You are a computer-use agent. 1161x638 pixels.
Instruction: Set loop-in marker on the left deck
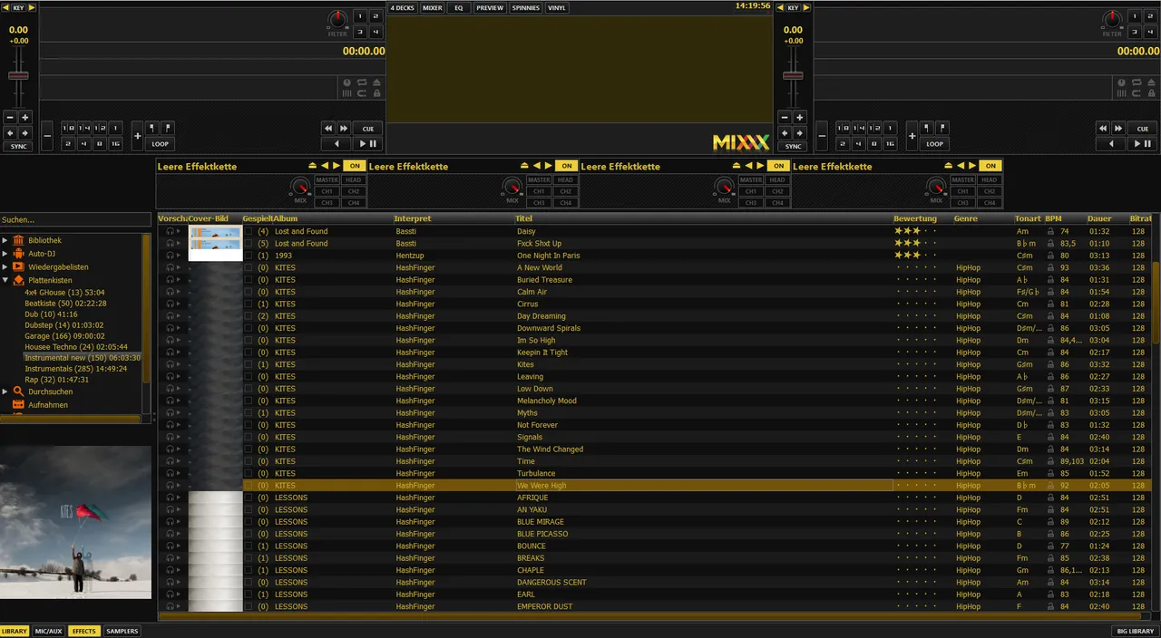151,128
